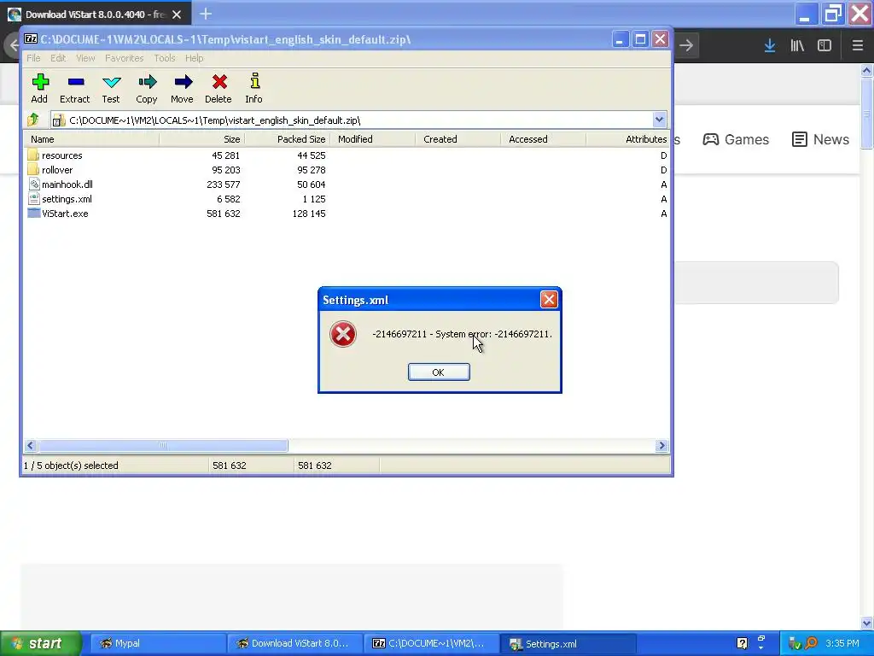Click the horizontal scrollbar thumb in 7-Zip
The height and width of the screenshot is (656, 874).
(x=163, y=445)
